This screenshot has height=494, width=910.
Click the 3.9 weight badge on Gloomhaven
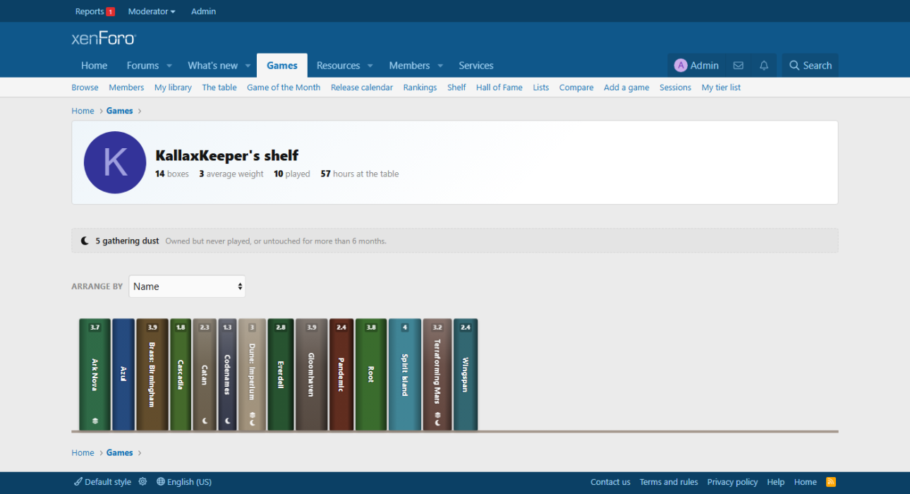click(x=312, y=327)
